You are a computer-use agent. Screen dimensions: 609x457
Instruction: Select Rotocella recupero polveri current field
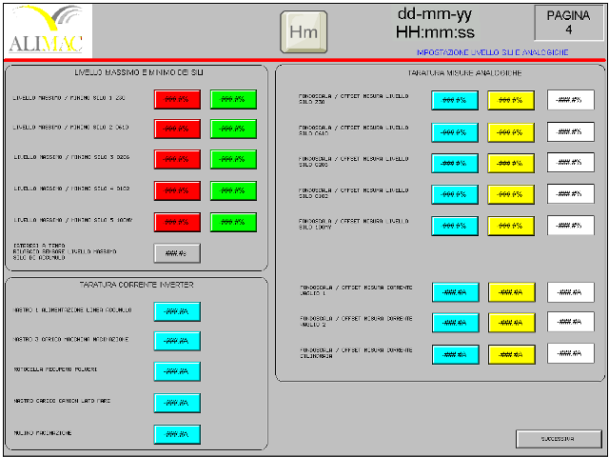coord(177,370)
